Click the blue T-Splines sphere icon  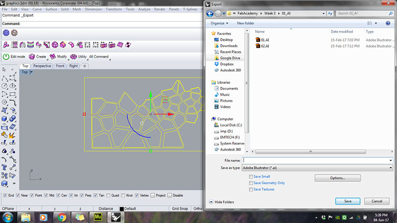point(6,33)
